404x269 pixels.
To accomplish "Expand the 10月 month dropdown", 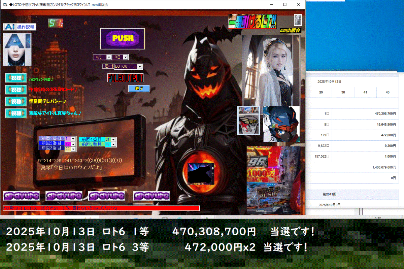I will [108, 57].
